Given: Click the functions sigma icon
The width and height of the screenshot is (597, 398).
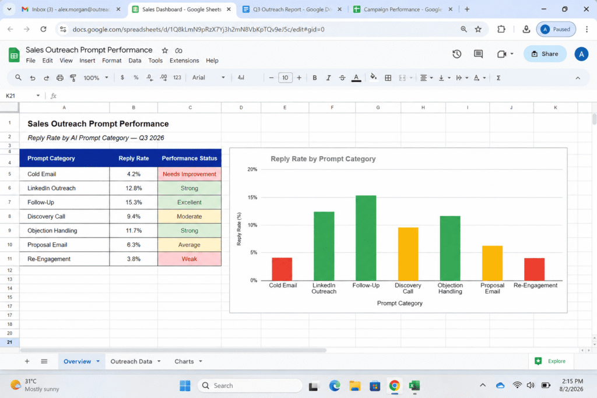Looking at the screenshot, I should pos(498,78).
